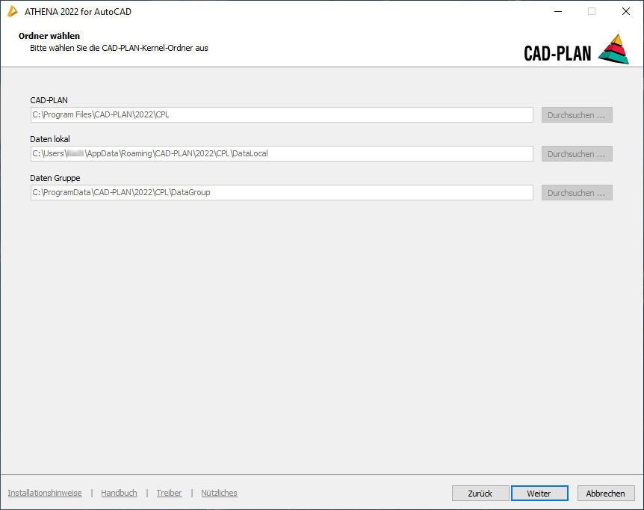Click the ATHENA app icon in title bar
Viewport: 644px width, 510px height.
pos(13,11)
